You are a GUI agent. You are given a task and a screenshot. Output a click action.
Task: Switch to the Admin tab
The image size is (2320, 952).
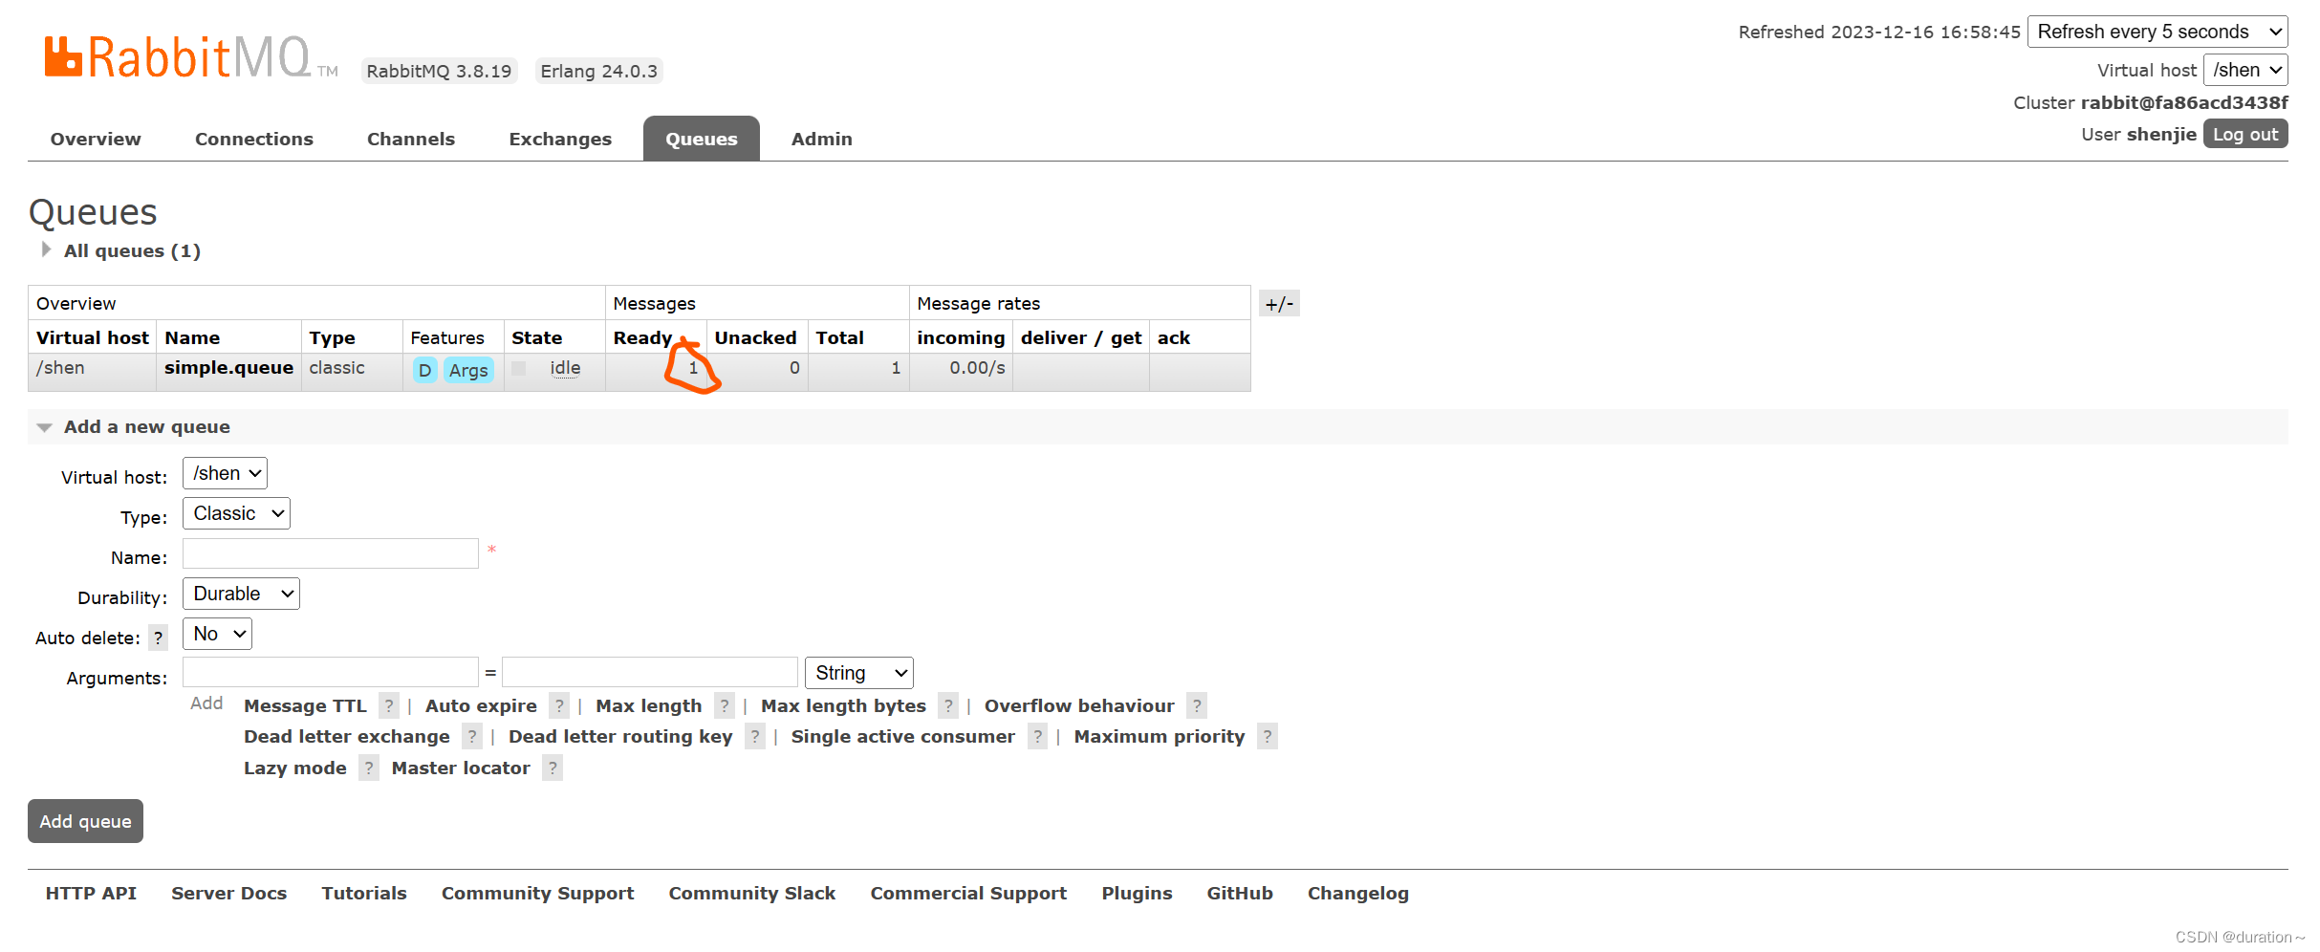[821, 139]
